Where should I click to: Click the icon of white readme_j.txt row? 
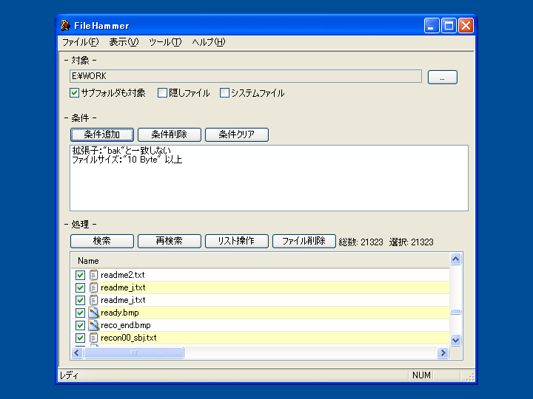[x=93, y=300]
